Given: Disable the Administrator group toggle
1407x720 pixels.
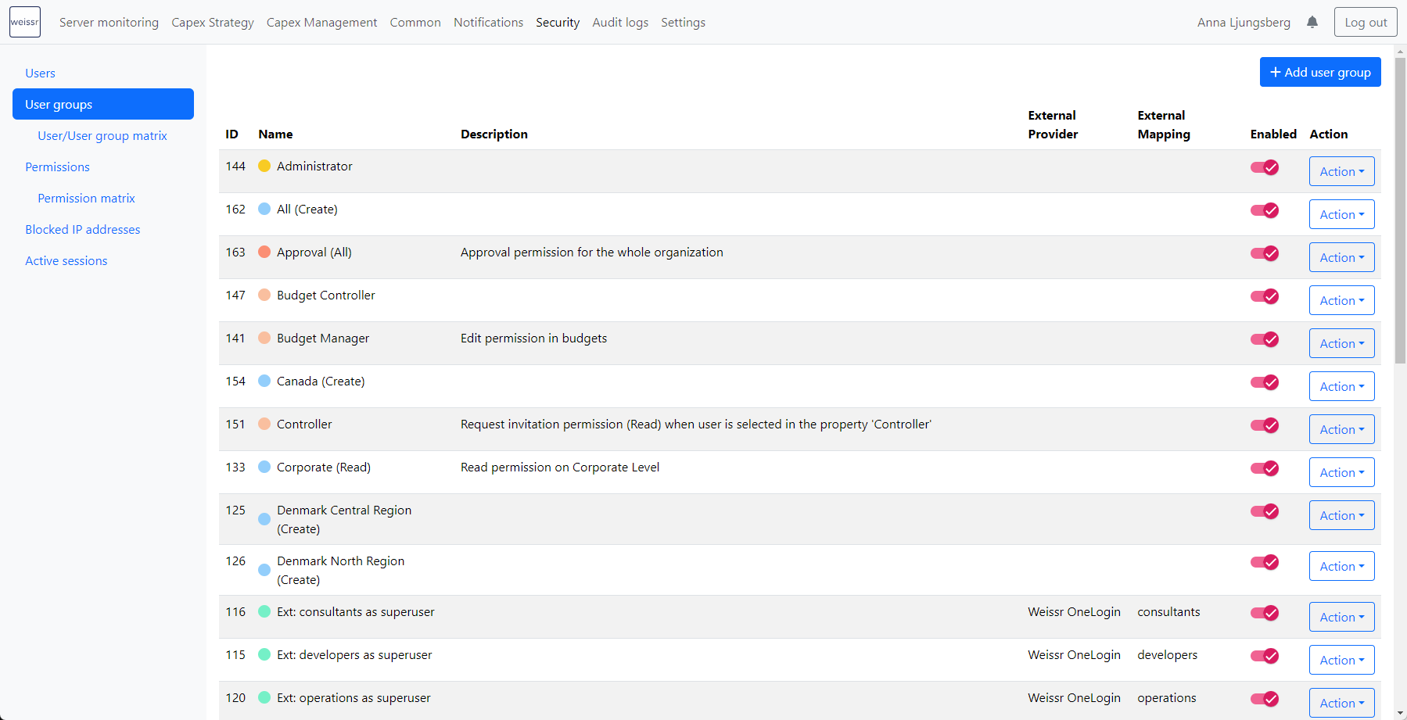Looking at the screenshot, I should pyautogui.click(x=1264, y=167).
